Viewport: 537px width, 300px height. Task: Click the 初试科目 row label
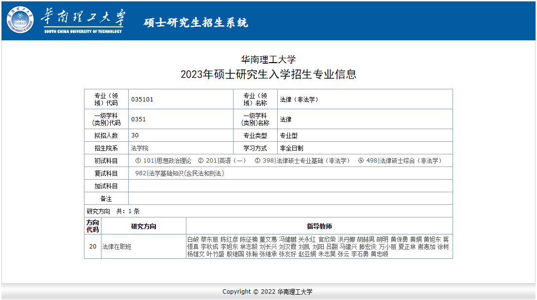pyautogui.click(x=106, y=161)
